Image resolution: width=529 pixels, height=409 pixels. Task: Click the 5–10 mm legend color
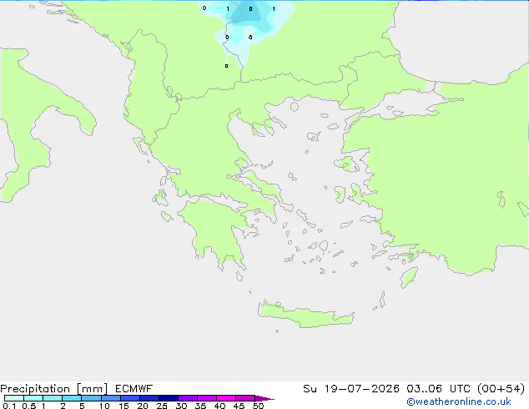[x=91, y=398]
